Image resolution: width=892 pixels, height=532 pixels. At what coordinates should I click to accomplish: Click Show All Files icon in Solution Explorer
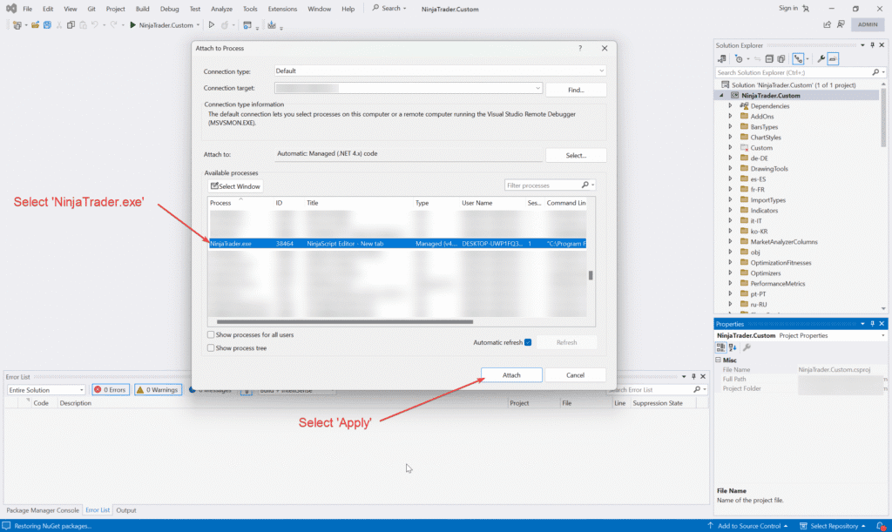click(x=781, y=59)
